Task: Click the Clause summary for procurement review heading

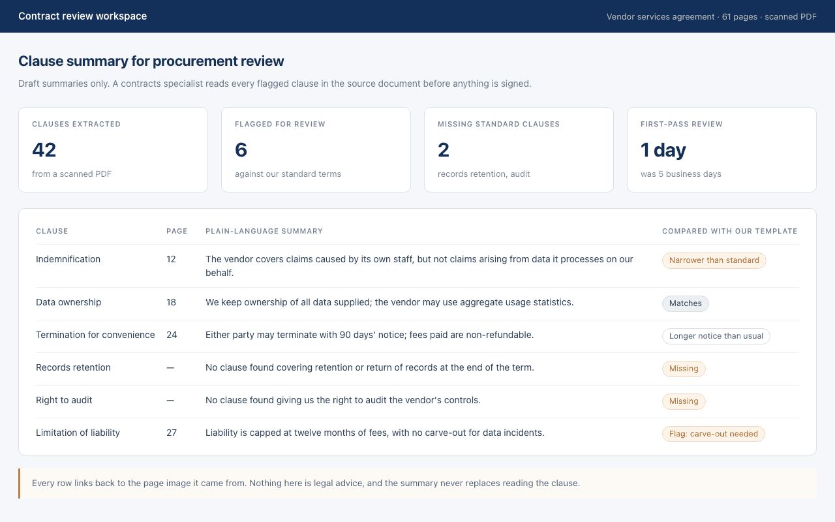Action: 151,61
